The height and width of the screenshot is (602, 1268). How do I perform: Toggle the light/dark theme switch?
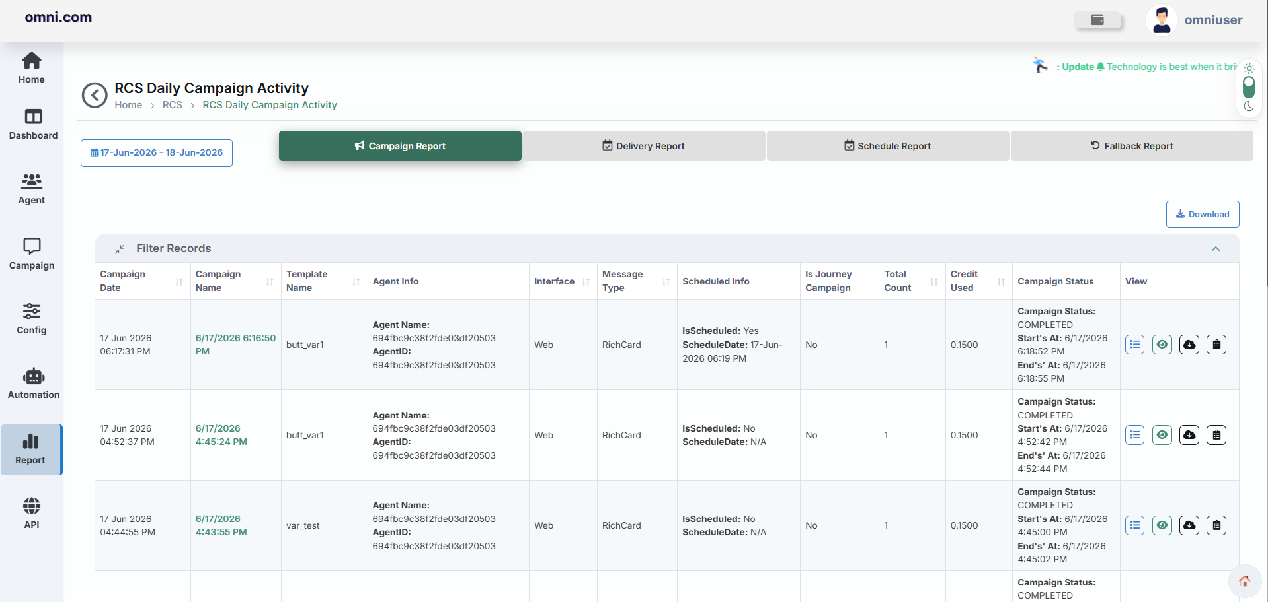1249,87
